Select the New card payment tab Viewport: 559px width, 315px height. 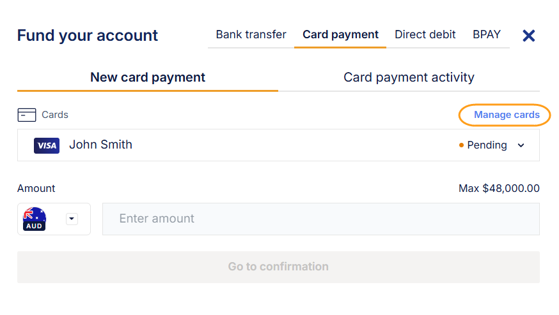(x=148, y=78)
